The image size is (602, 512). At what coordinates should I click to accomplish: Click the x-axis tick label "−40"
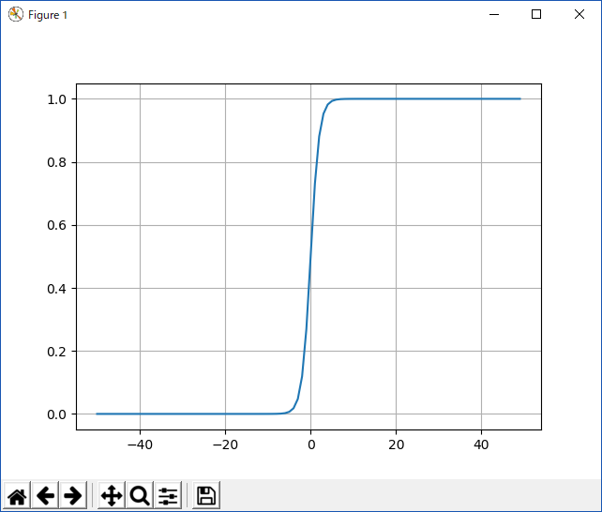point(140,444)
